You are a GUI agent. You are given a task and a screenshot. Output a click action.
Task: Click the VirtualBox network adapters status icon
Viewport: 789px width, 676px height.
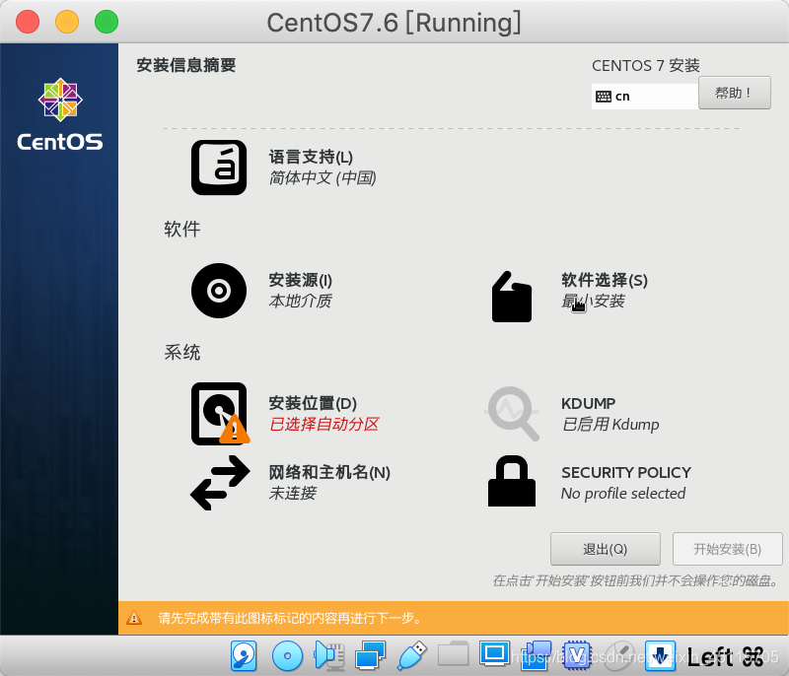(371, 656)
